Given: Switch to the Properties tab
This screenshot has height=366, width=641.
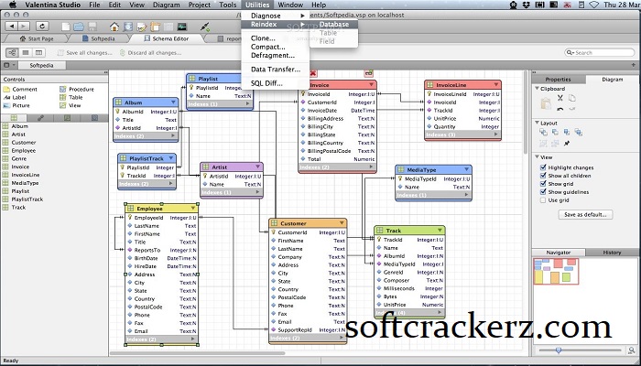Looking at the screenshot, I should tap(558, 80).
